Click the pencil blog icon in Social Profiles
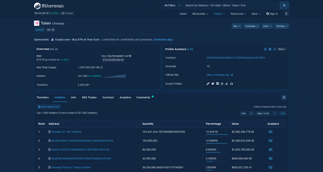This screenshot has height=172, width=323. 208,84
